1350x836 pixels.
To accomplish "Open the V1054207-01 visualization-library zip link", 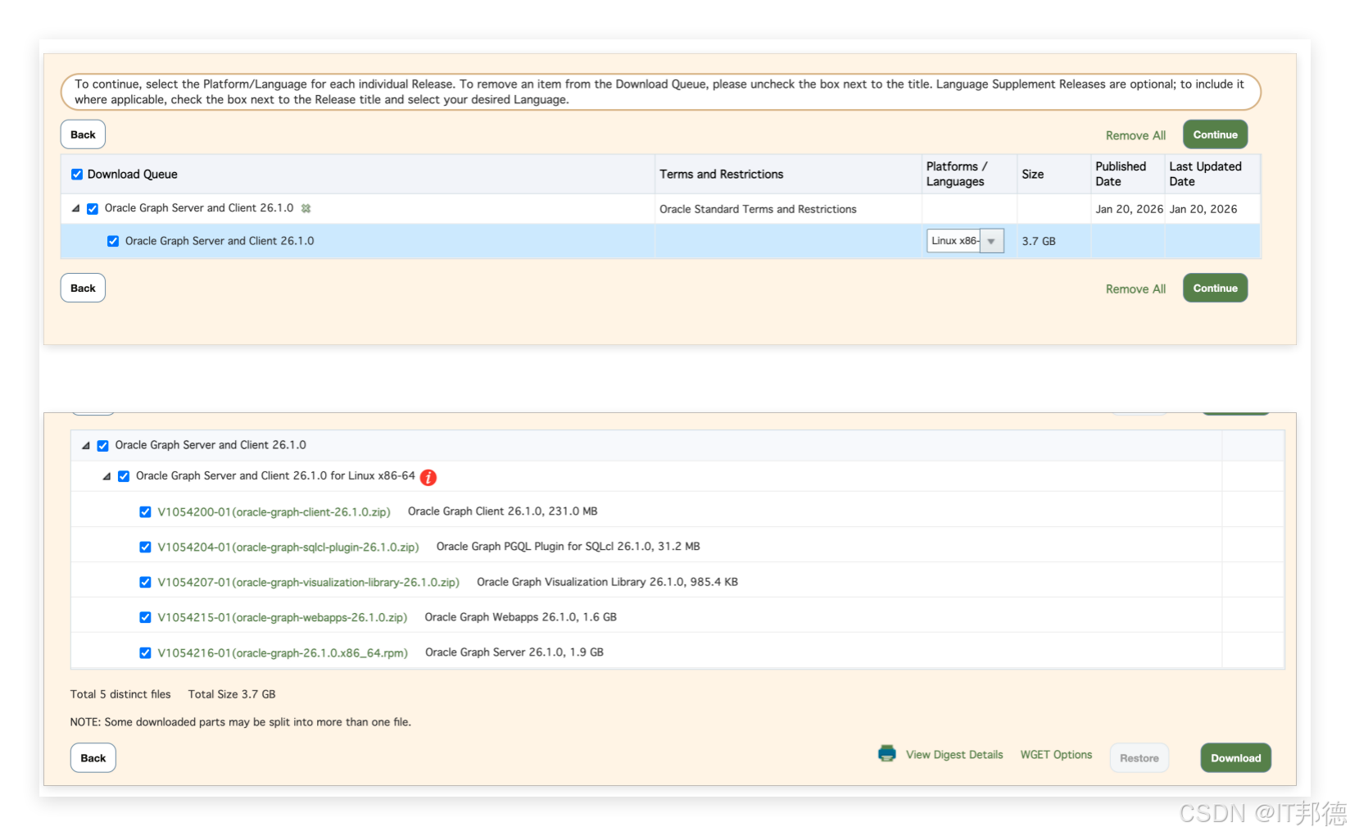I will click(x=309, y=582).
